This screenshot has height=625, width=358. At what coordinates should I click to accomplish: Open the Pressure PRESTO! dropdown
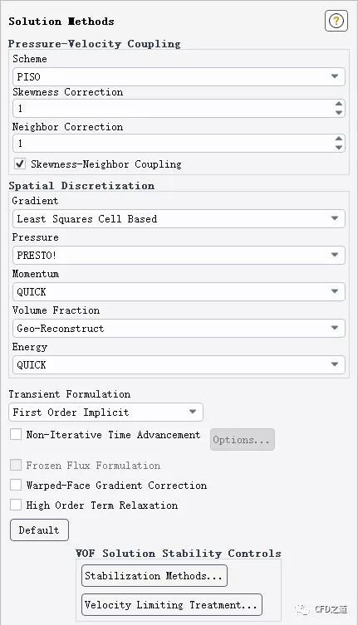point(179,255)
